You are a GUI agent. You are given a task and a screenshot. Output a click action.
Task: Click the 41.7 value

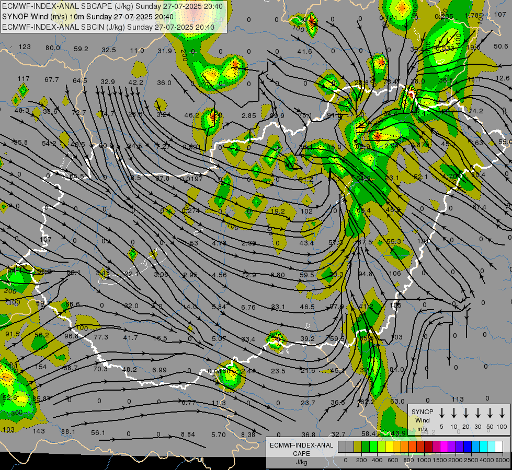130,337
